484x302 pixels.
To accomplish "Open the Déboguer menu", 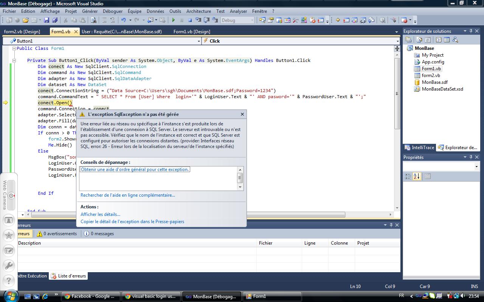I will tap(113, 11).
